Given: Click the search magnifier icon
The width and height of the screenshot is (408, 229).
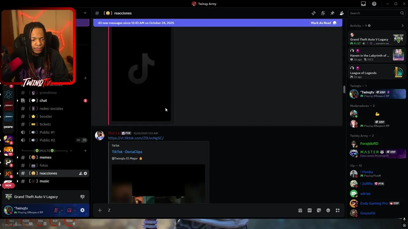Looking at the screenshot, I should click(x=402, y=13).
